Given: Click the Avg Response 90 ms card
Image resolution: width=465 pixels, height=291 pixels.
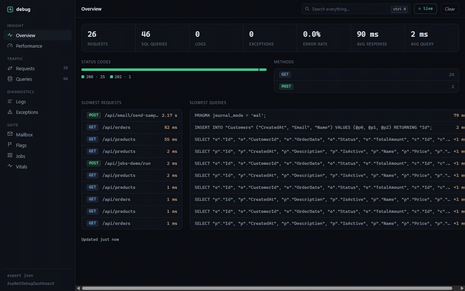Looking at the screenshot, I should [x=378, y=38].
